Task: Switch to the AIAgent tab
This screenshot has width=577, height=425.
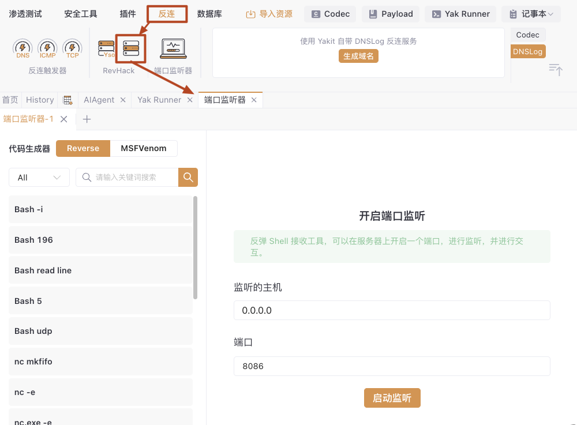Action: click(99, 100)
